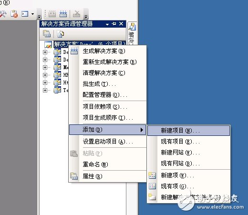Image resolution: width=248 pixels, height=215 pixels.
Task: Click the clipboard with red stop icon
Action: (x=14, y=14)
